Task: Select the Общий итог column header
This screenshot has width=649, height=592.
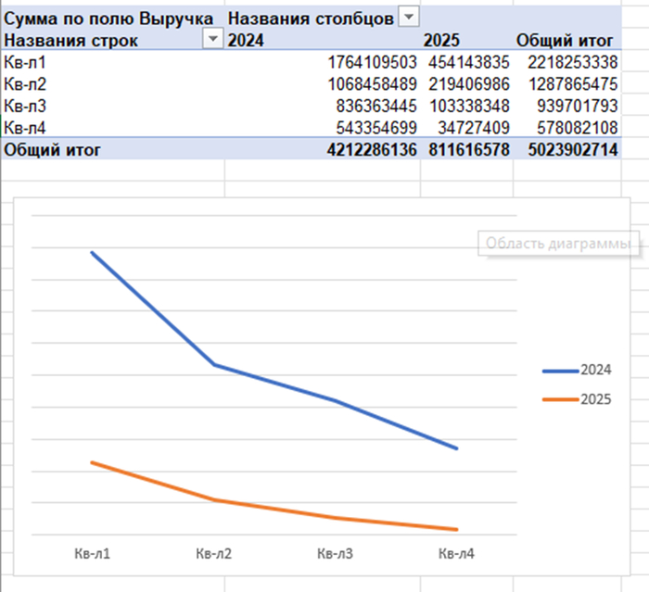Action: click(566, 40)
